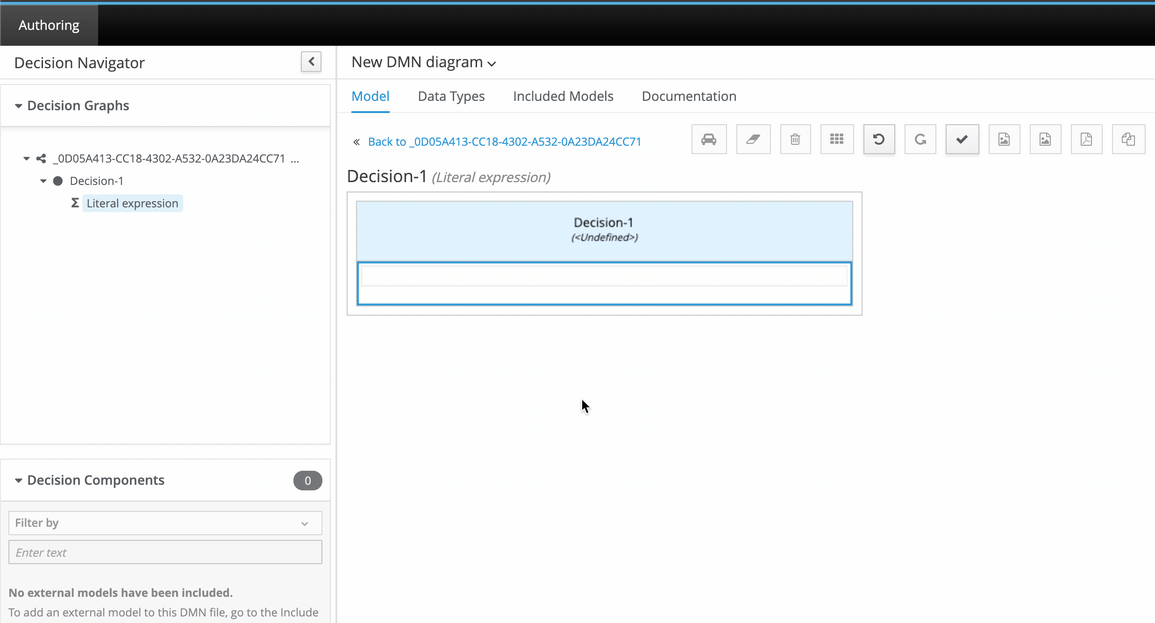This screenshot has width=1155, height=623.
Task: Follow the Back to _0D05A413 link
Action: (504, 142)
